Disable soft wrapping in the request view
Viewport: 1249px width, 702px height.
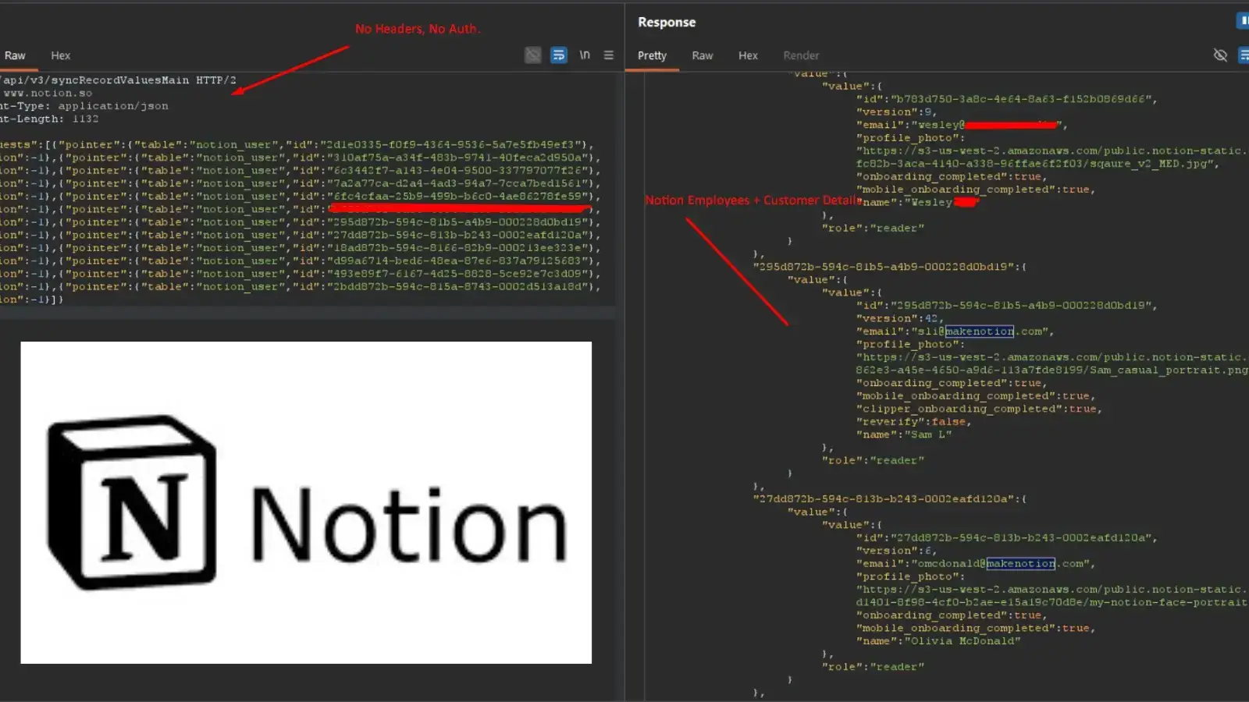558,55
